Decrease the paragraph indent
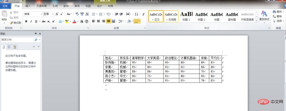Screen dimensions: 286x111 116,14
